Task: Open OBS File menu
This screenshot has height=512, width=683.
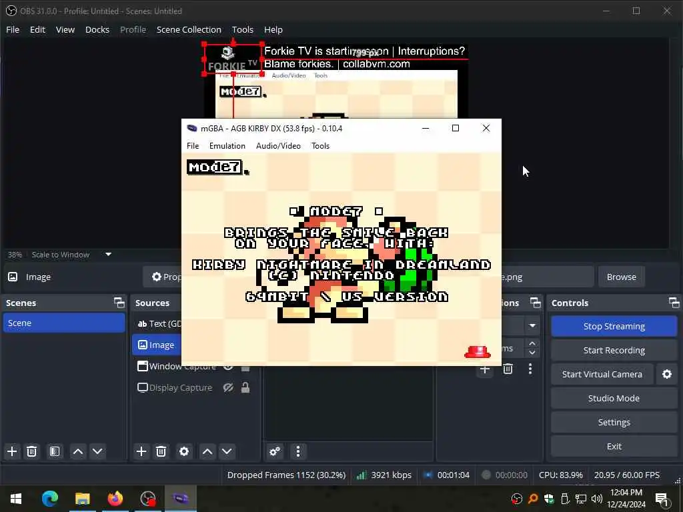Action: (x=13, y=29)
